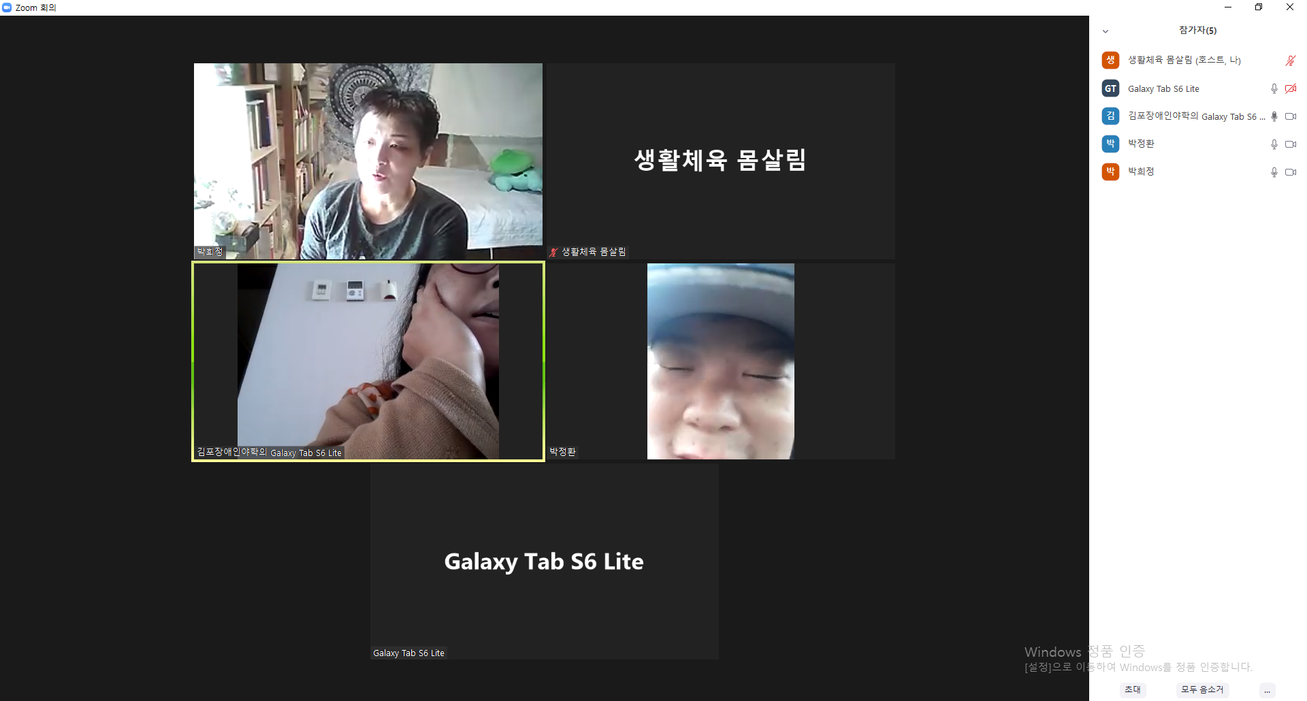Select 김포장애인야학의 Galaxy Tab S6 participant row
Image resolution: width=1307 pixels, height=701 pixels.
[x=1198, y=116]
